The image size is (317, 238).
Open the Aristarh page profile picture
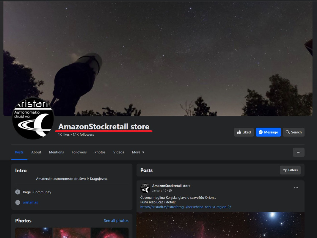pos(33,119)
